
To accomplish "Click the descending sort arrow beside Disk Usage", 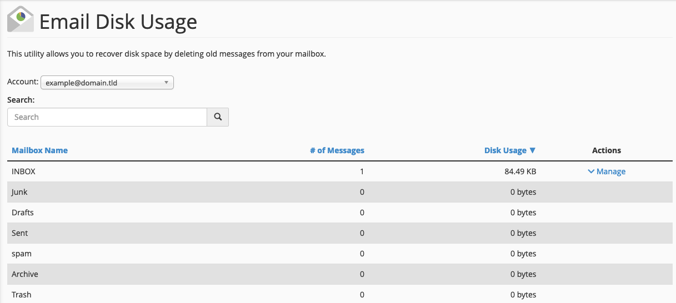I will click(x=533, y=150).
